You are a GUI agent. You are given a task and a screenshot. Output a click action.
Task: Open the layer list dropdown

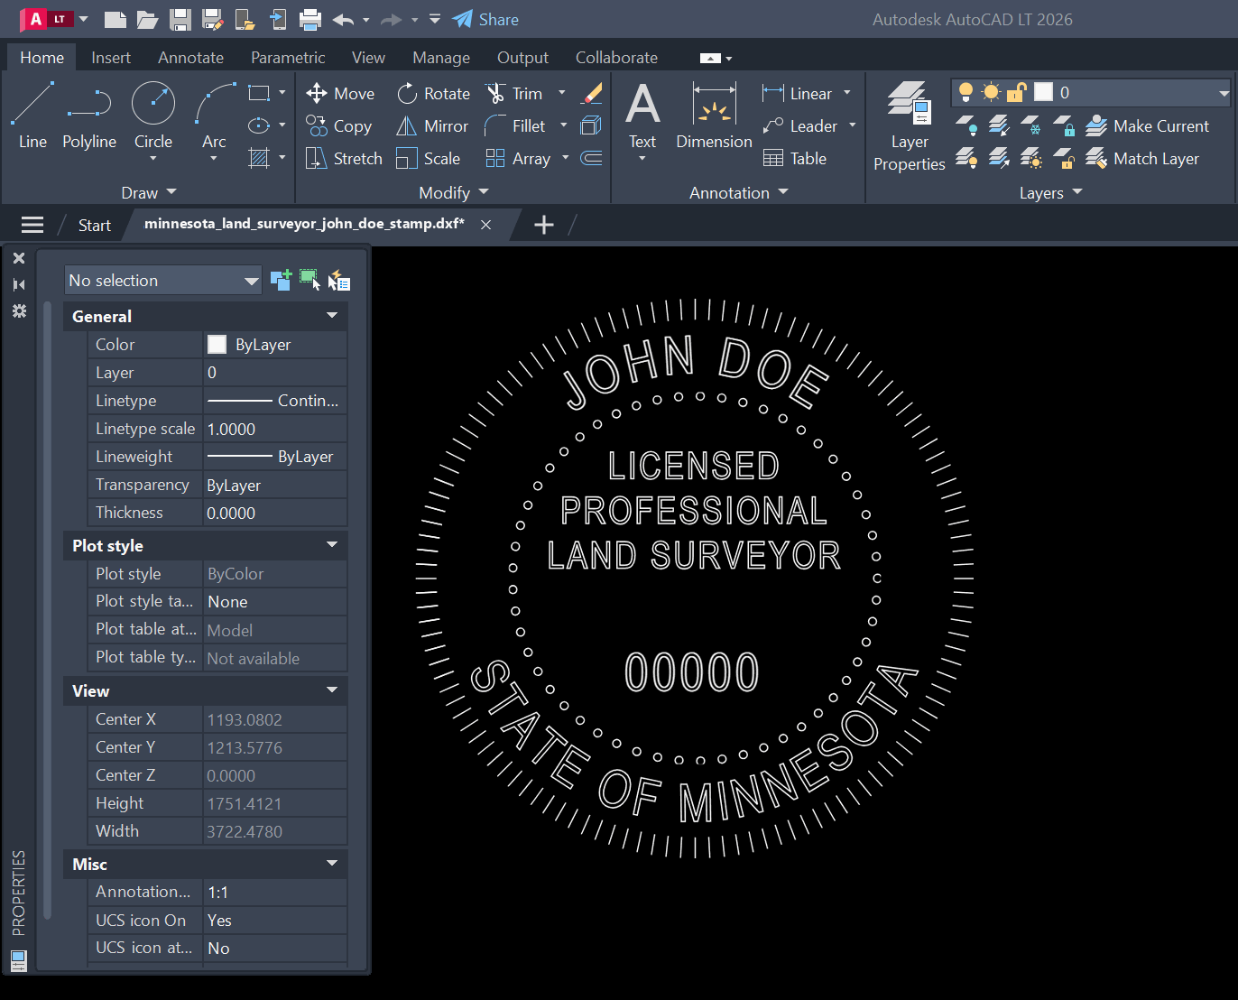[1224, 93]
